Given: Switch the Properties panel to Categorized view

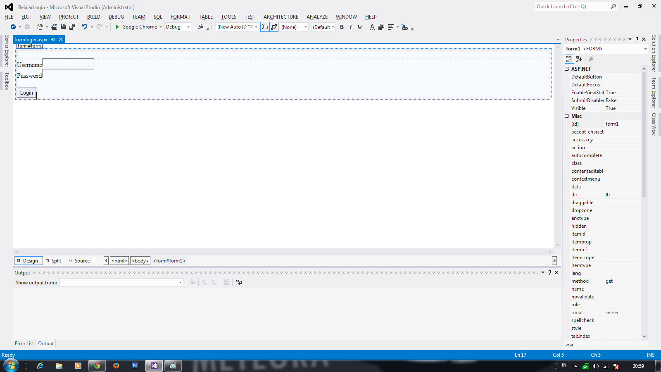Looking at the screenshot, I should pos(569,59).
